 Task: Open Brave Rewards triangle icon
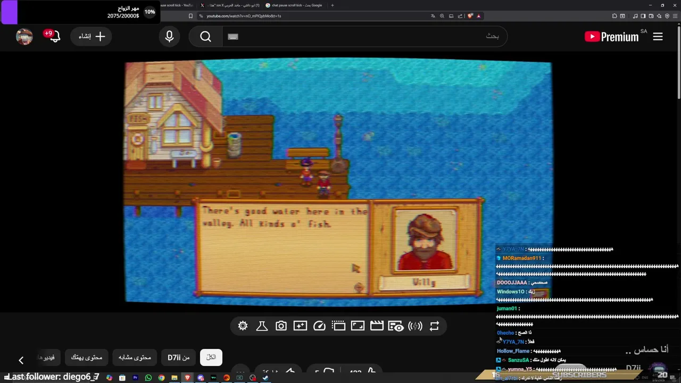(x=478, y=16)
